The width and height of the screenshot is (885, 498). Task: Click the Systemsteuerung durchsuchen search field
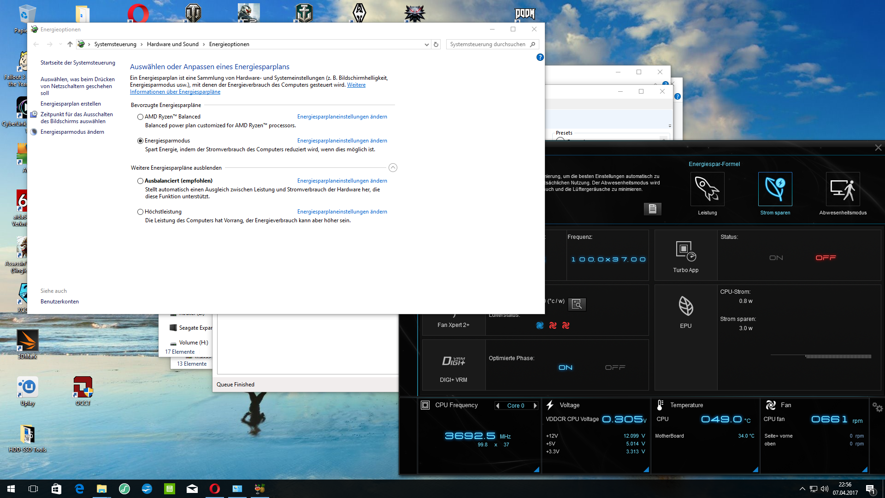[487, 44]
